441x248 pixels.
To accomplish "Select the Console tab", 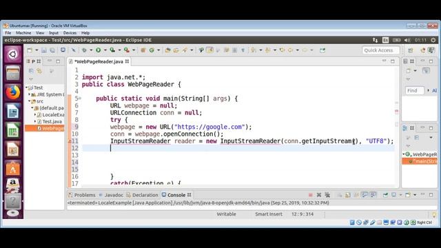I will pyautogui.click(x=176, y=195).
